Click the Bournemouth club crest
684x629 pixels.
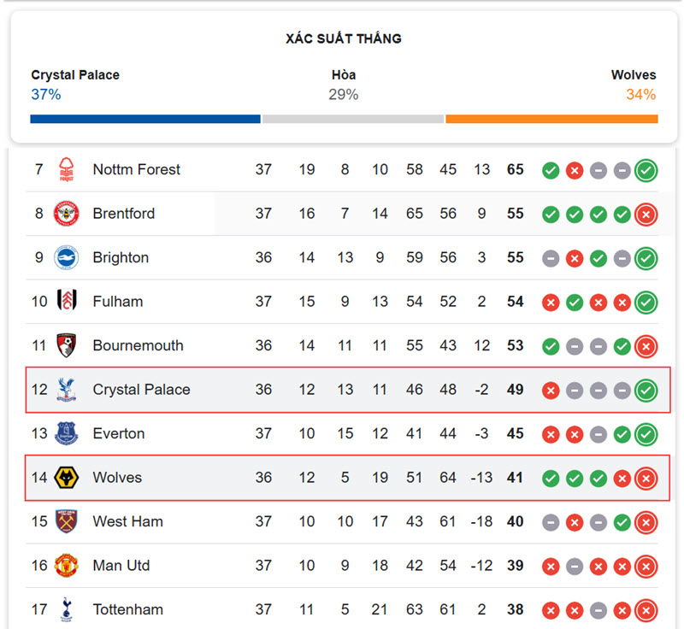67,345
